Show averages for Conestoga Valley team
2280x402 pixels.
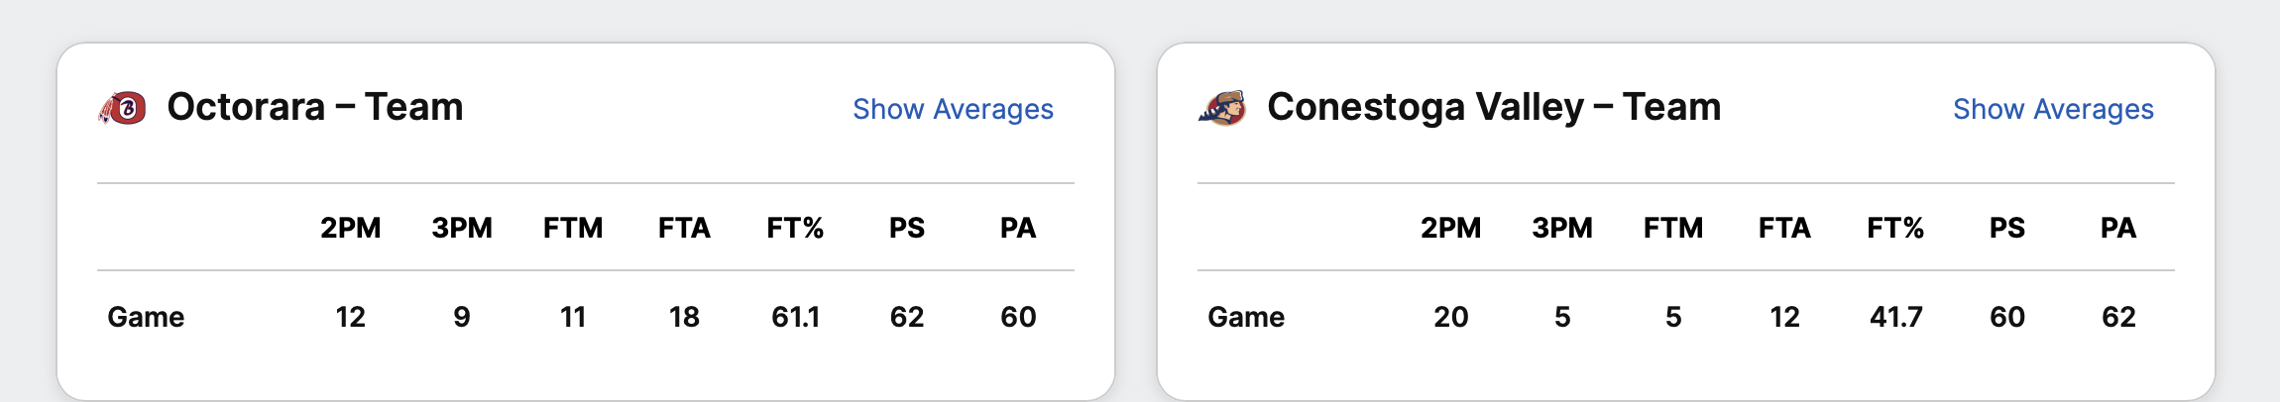click(2053, 109)
